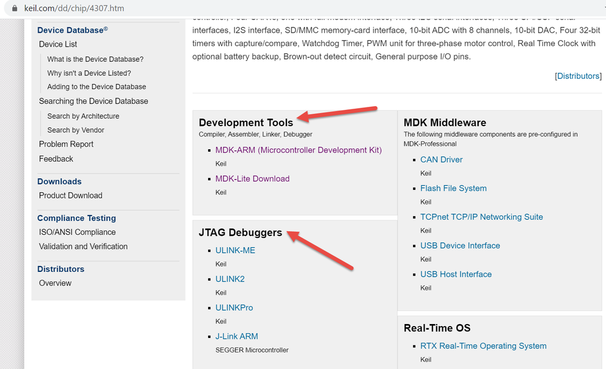Open TCPnet TCP/IP Networking Suite link
The image size is (606, 369).
pyautogui.click(x=482, y=217)
